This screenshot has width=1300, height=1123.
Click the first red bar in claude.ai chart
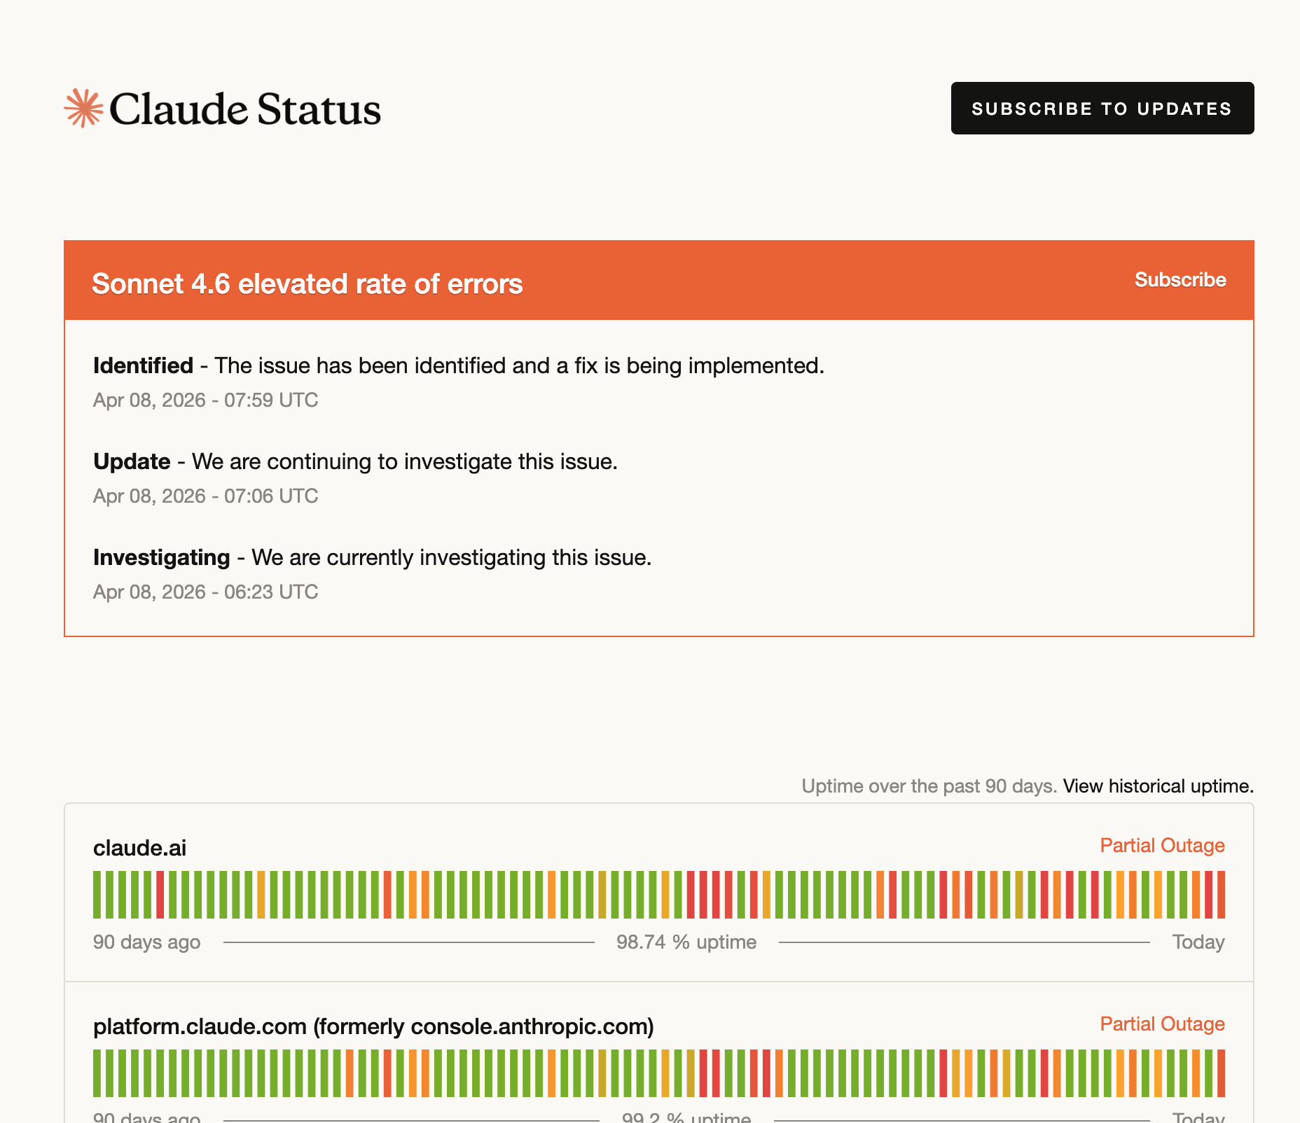160,895
